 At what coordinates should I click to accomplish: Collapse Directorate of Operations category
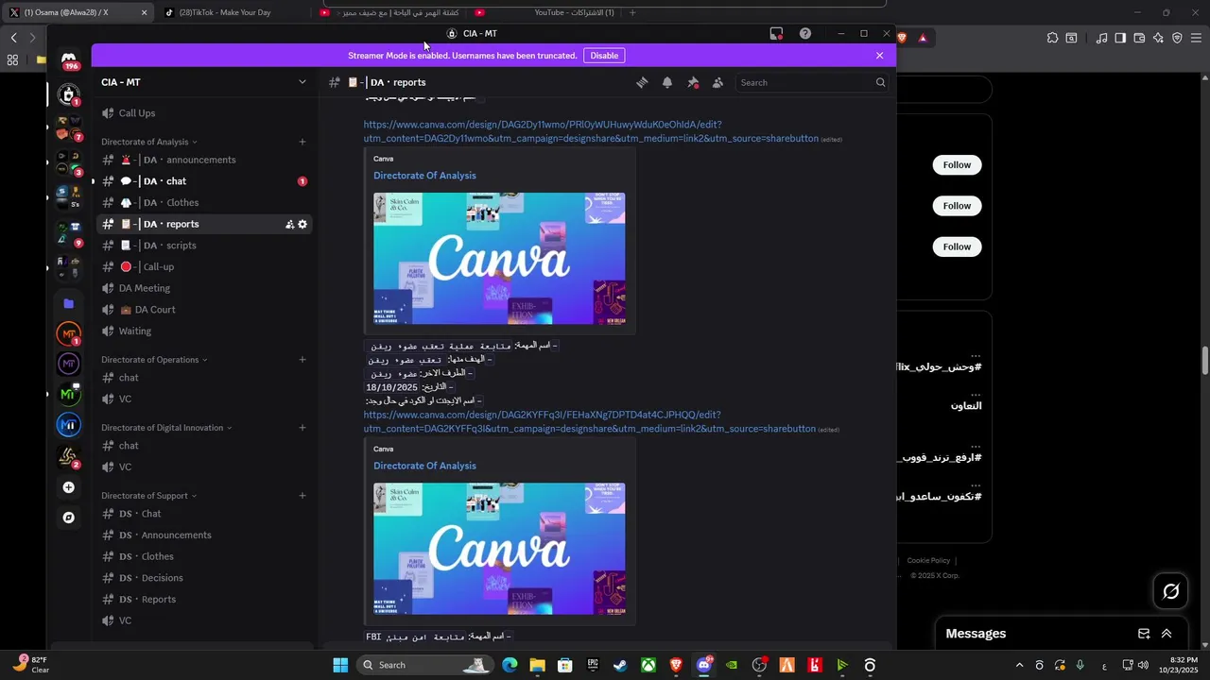point(154,360)
